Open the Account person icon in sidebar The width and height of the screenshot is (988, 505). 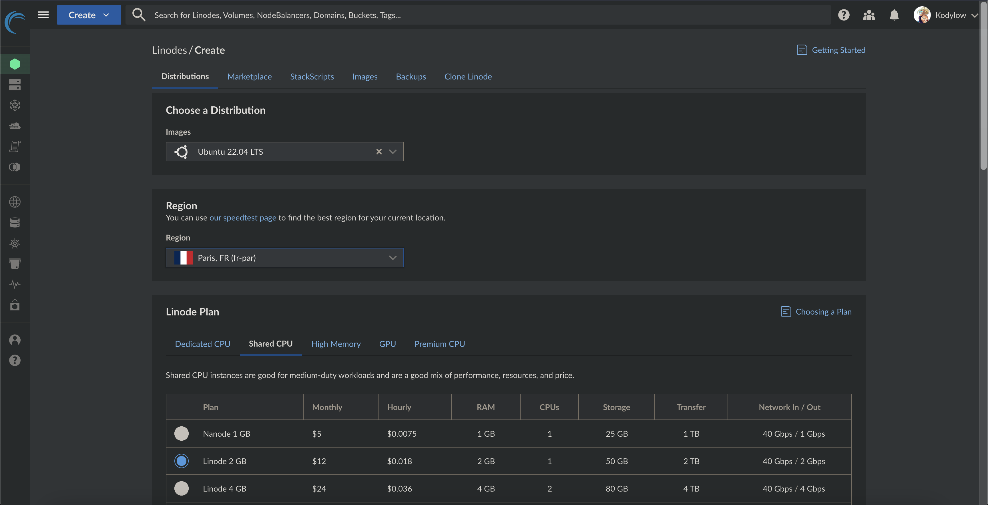15,340
